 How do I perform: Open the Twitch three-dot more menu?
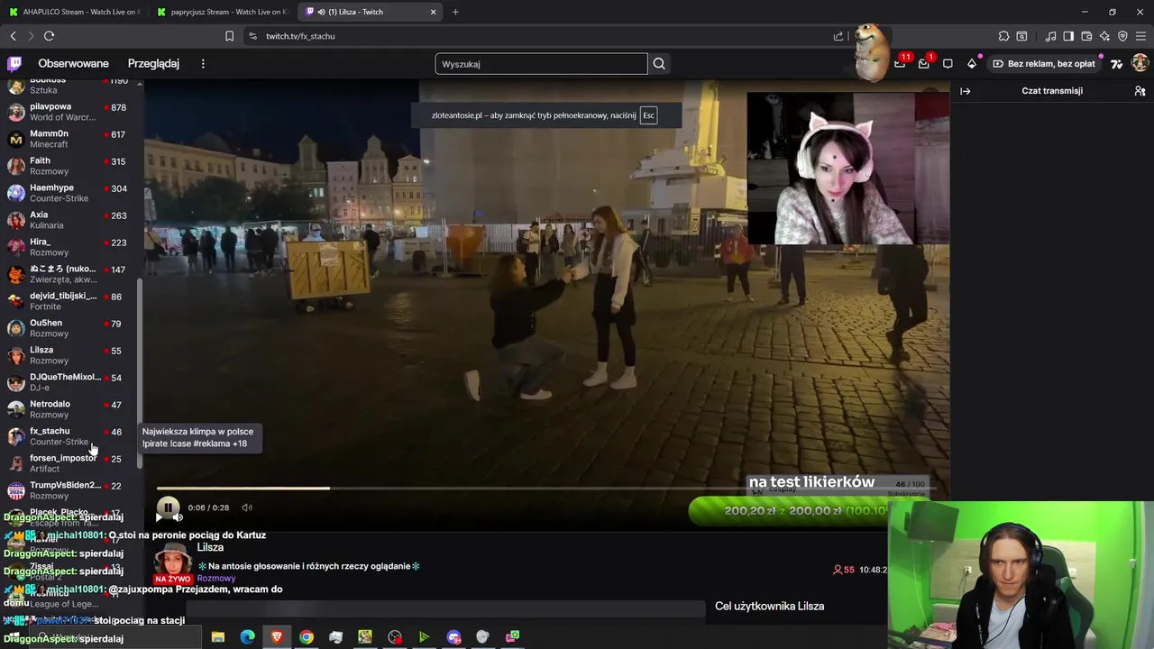coord(203,63)
